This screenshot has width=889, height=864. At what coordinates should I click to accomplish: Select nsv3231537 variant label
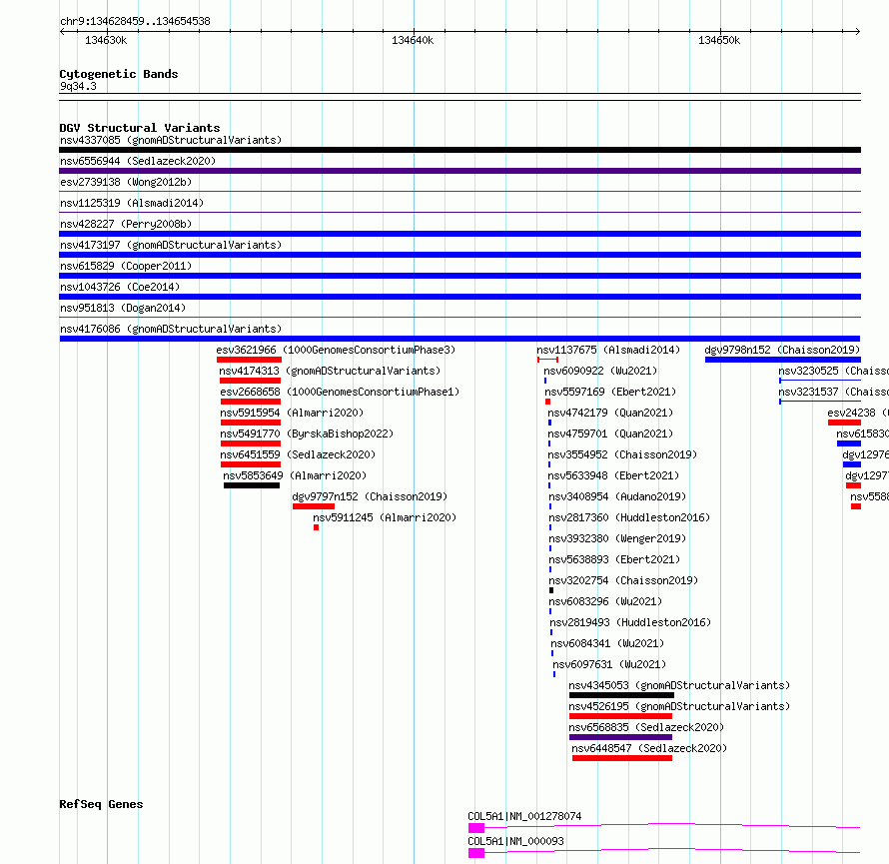pyautogui.click(x=833, y=392)
